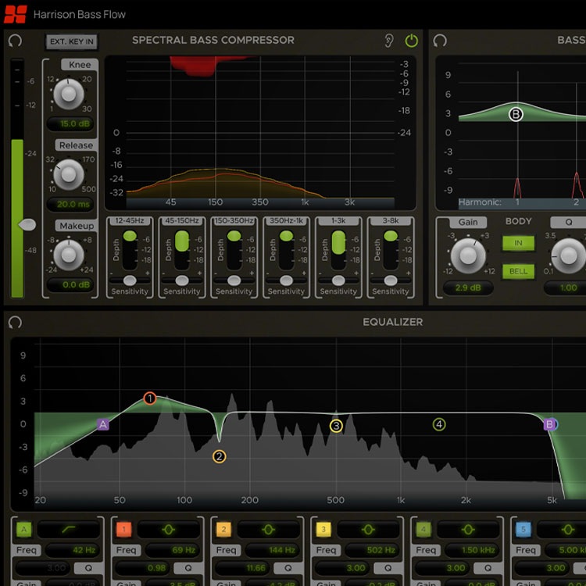Select EQ node 1 on the curve
The width and height of the screenshot is (586, 586).
coord(150,398)
